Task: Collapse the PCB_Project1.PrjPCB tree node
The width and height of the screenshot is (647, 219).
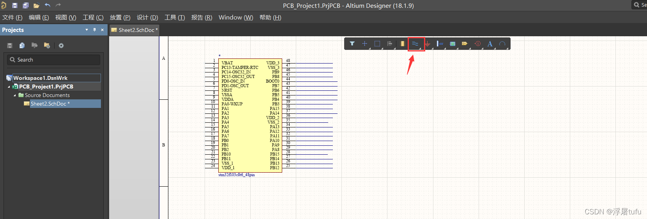Action: click(x=9, y=87)
